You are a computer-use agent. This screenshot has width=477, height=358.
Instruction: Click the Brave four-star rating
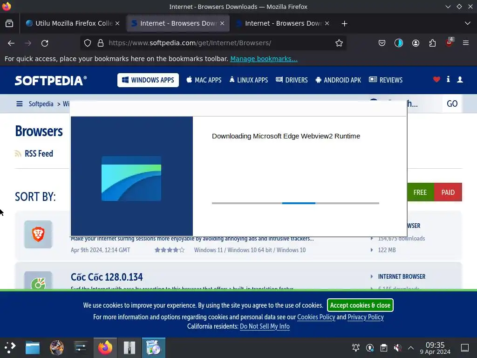pos(170,250)
